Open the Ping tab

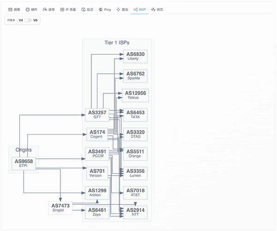point(105,10)
